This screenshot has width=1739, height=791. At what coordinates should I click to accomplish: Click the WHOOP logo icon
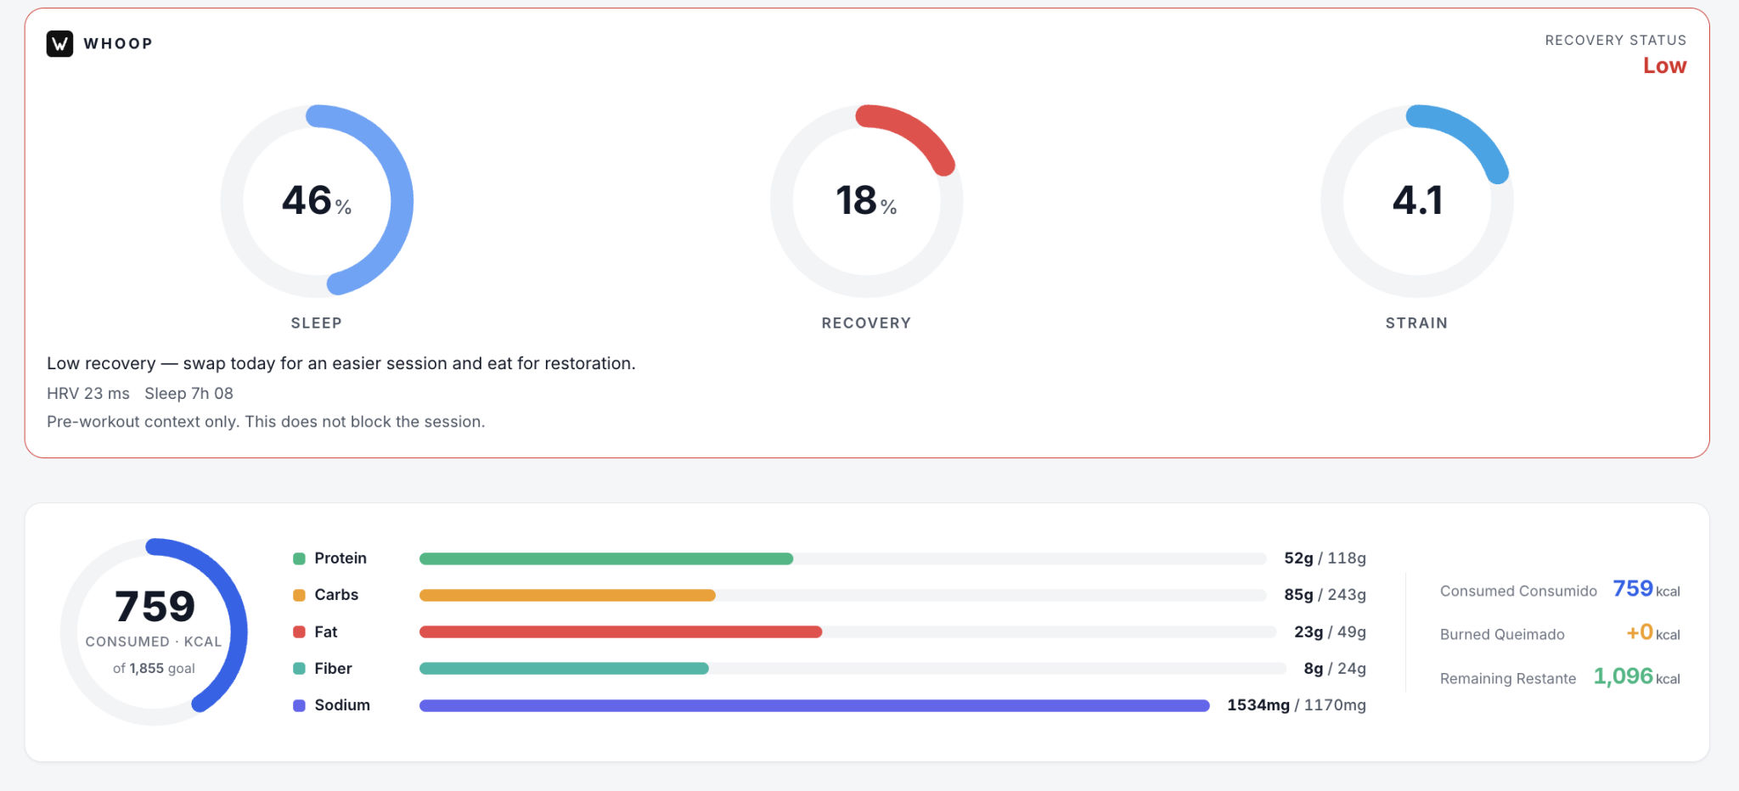tap(59, 43)
